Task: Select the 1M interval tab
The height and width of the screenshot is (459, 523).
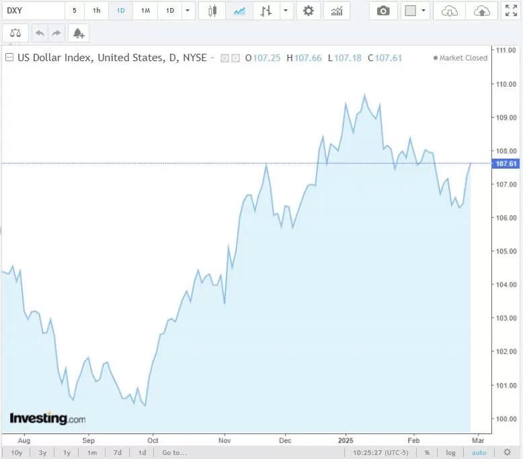Action: tap(145, 11)
